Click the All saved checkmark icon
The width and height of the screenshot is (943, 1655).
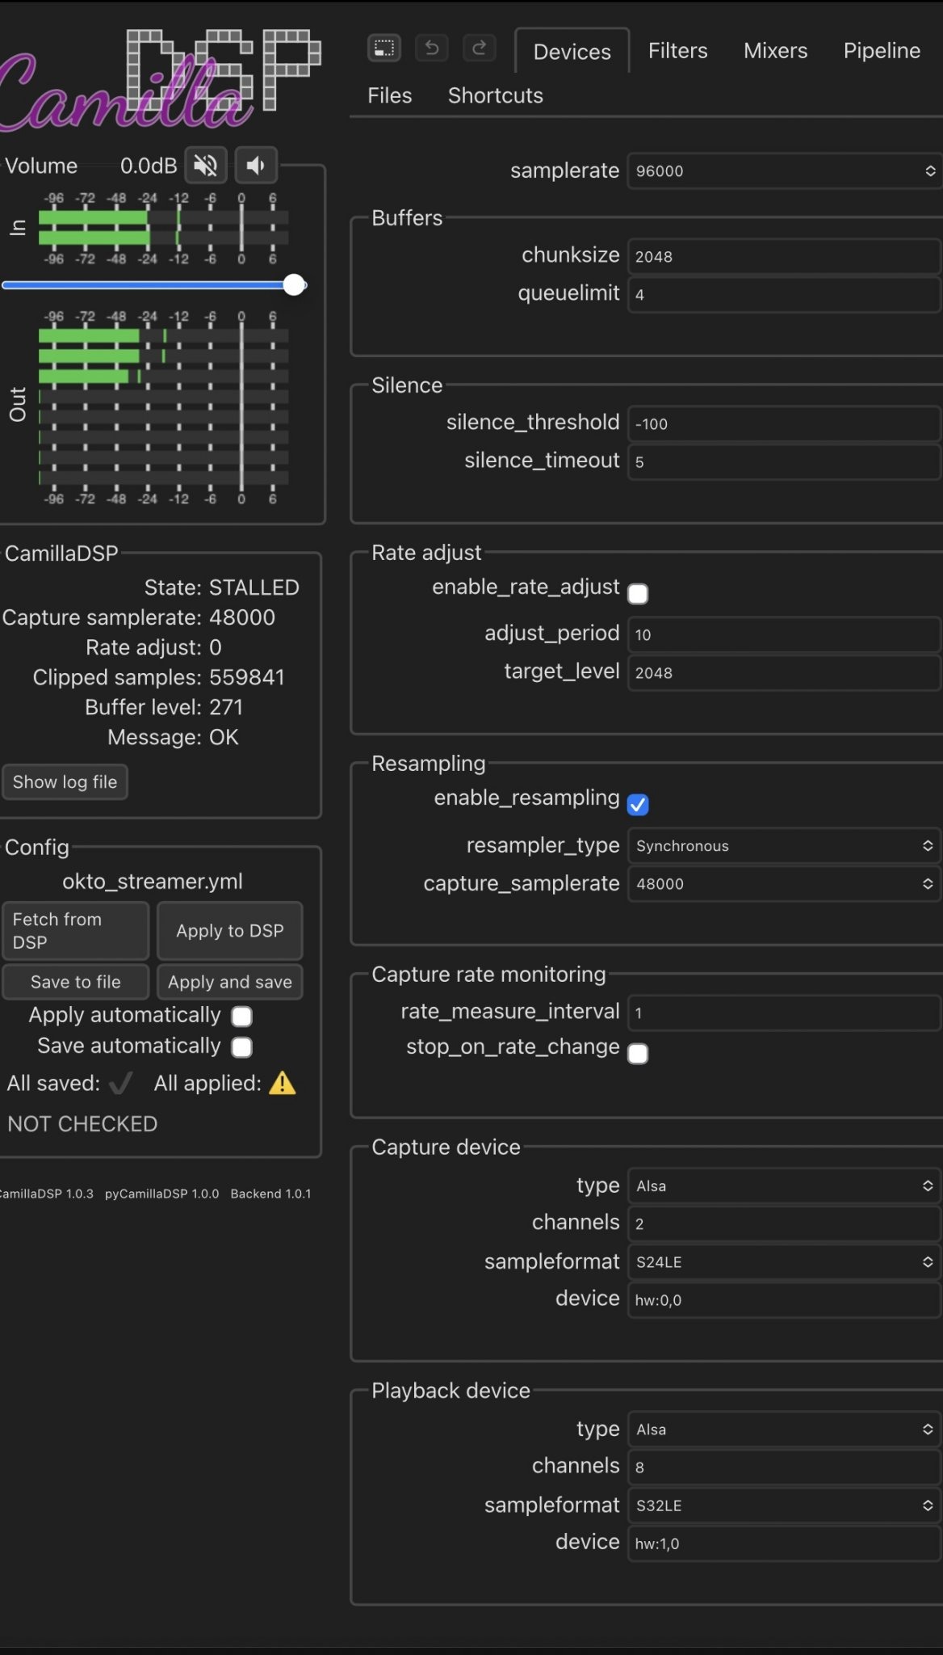tap(120, 1083)
